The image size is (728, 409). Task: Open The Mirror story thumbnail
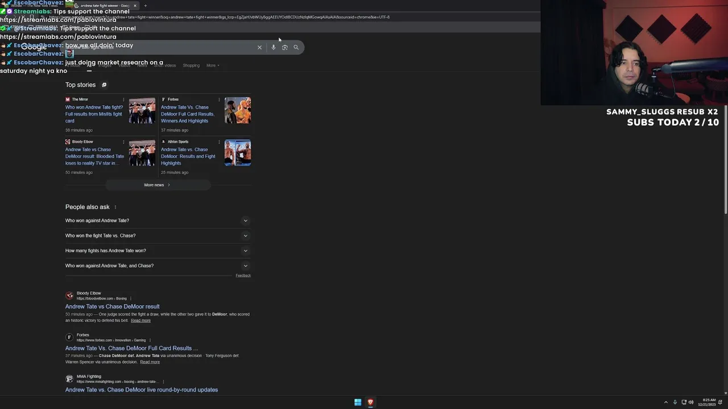(x=142, y=111)
